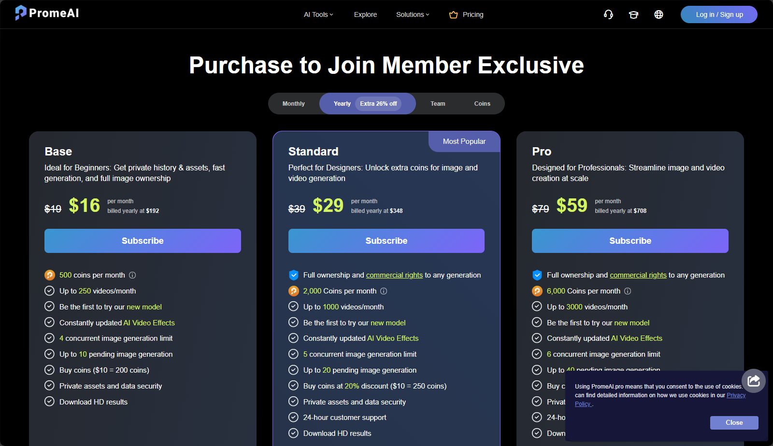This screenshot has width=773, height=446.
Task: Open the headset customer support icon
Action: (x=608, y=14)
